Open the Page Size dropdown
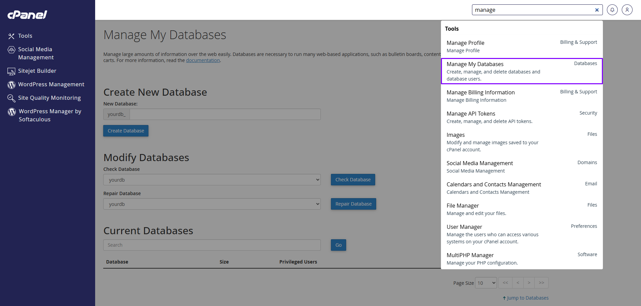 (486, 283)
